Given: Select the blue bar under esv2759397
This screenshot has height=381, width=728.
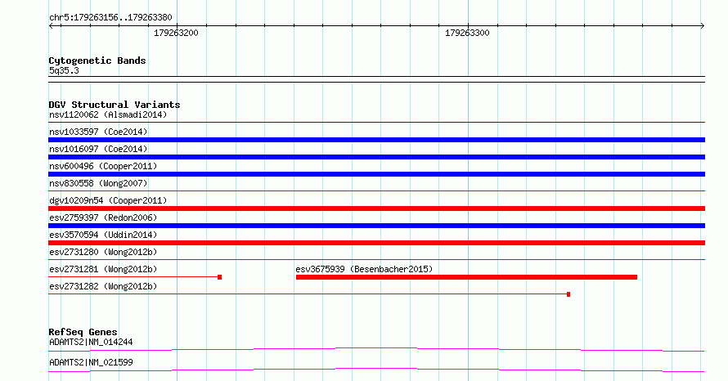Looking at the screenshot, I should 376,226.
